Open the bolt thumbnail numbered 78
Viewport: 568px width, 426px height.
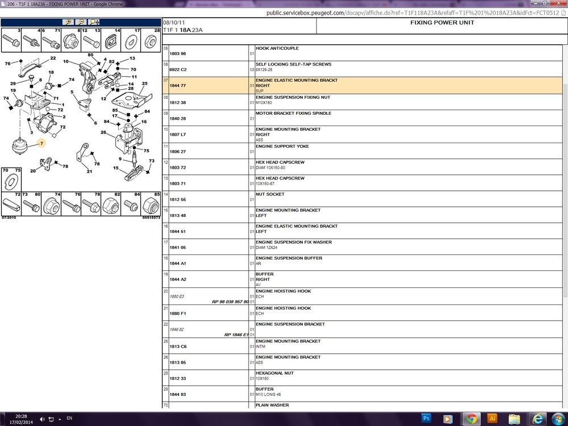[x=91, y=204]
